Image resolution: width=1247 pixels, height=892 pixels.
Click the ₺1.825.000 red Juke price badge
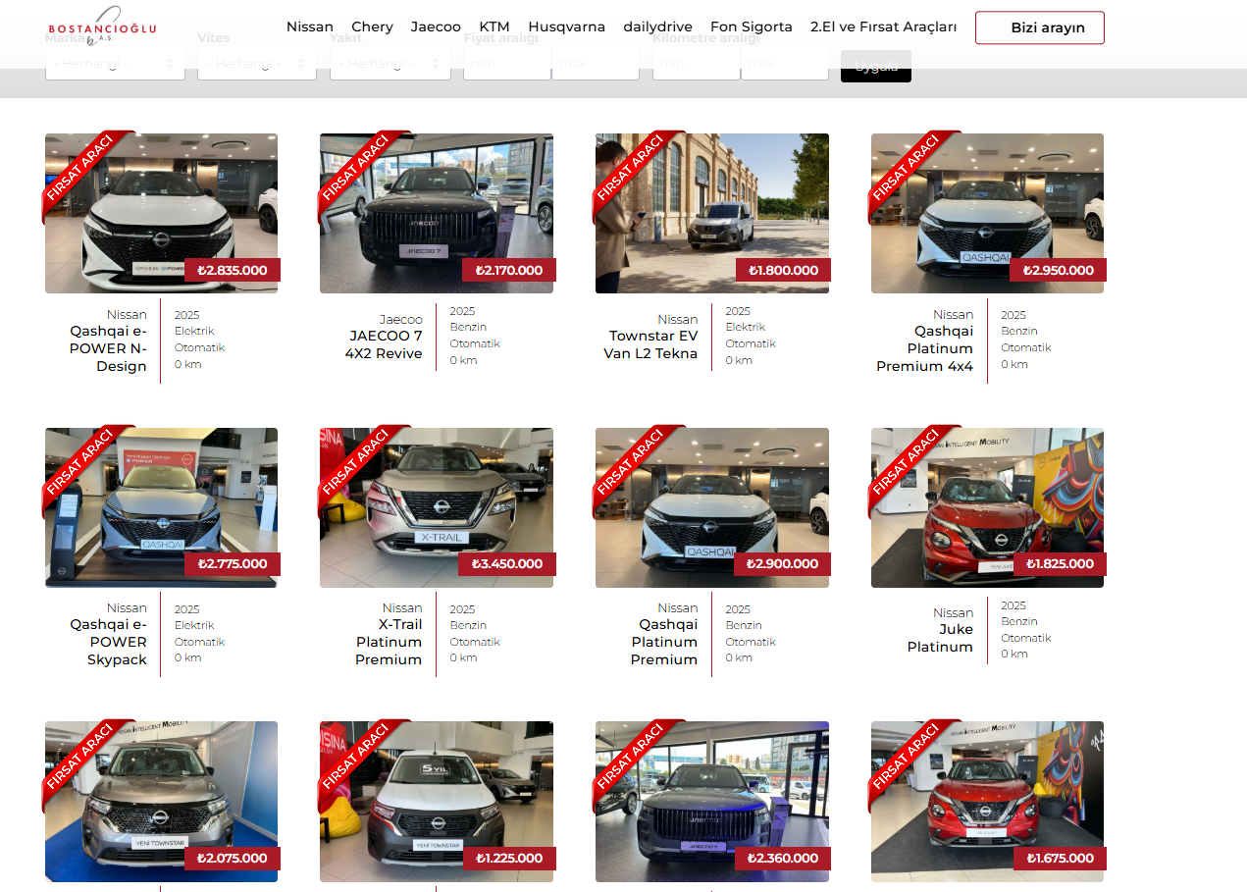point(1059,564)
